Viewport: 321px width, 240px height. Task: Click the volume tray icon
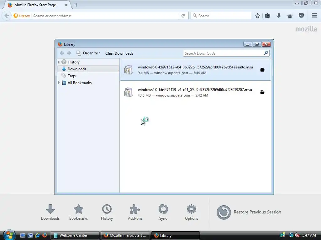[x=297, y=235]
